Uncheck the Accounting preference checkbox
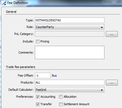The image size is (122, 108). click(x=38, y=97)
